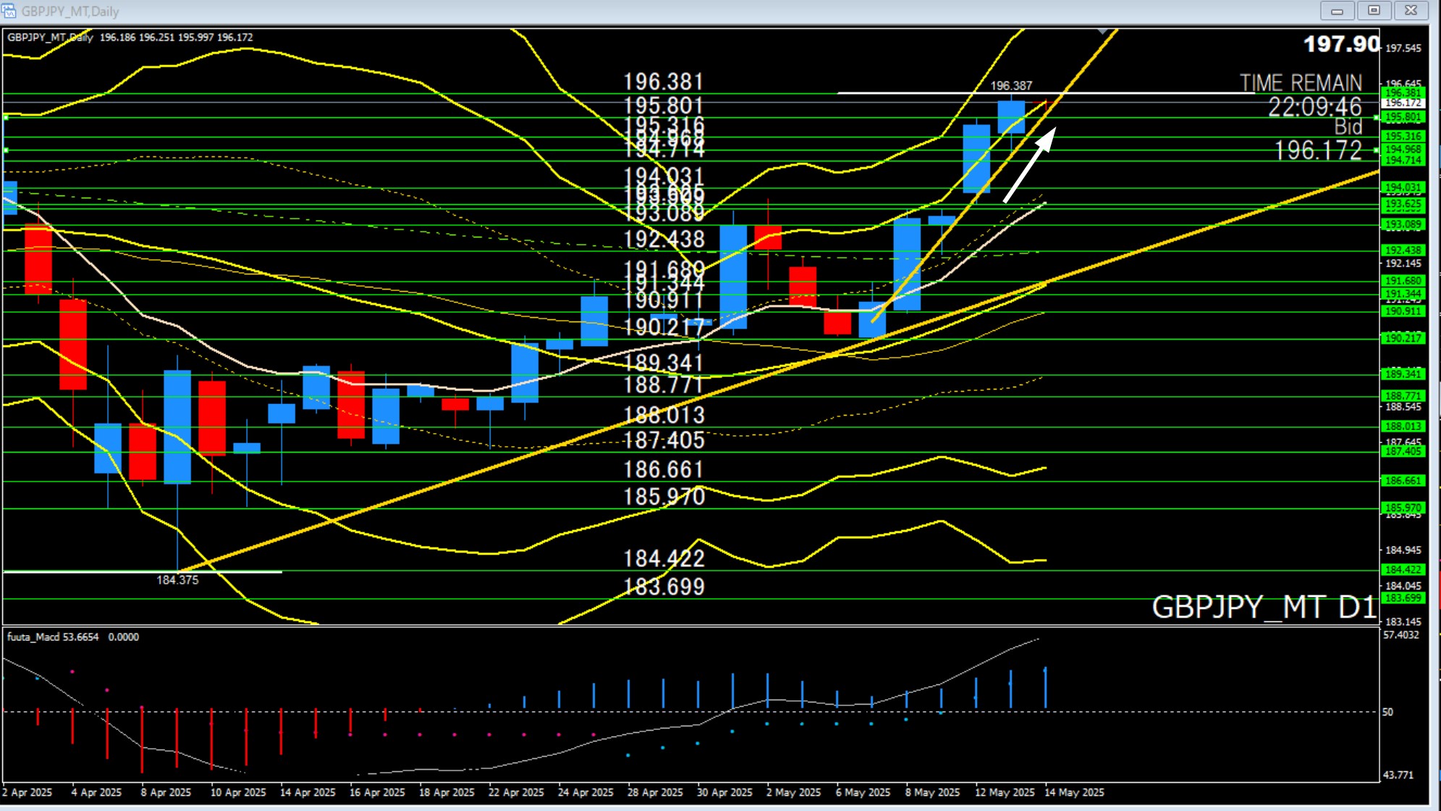This screenshot has width=1441, height=811.
Task: Select the 22 Apr 2025 date label
Action: click(x=516, y=792)
